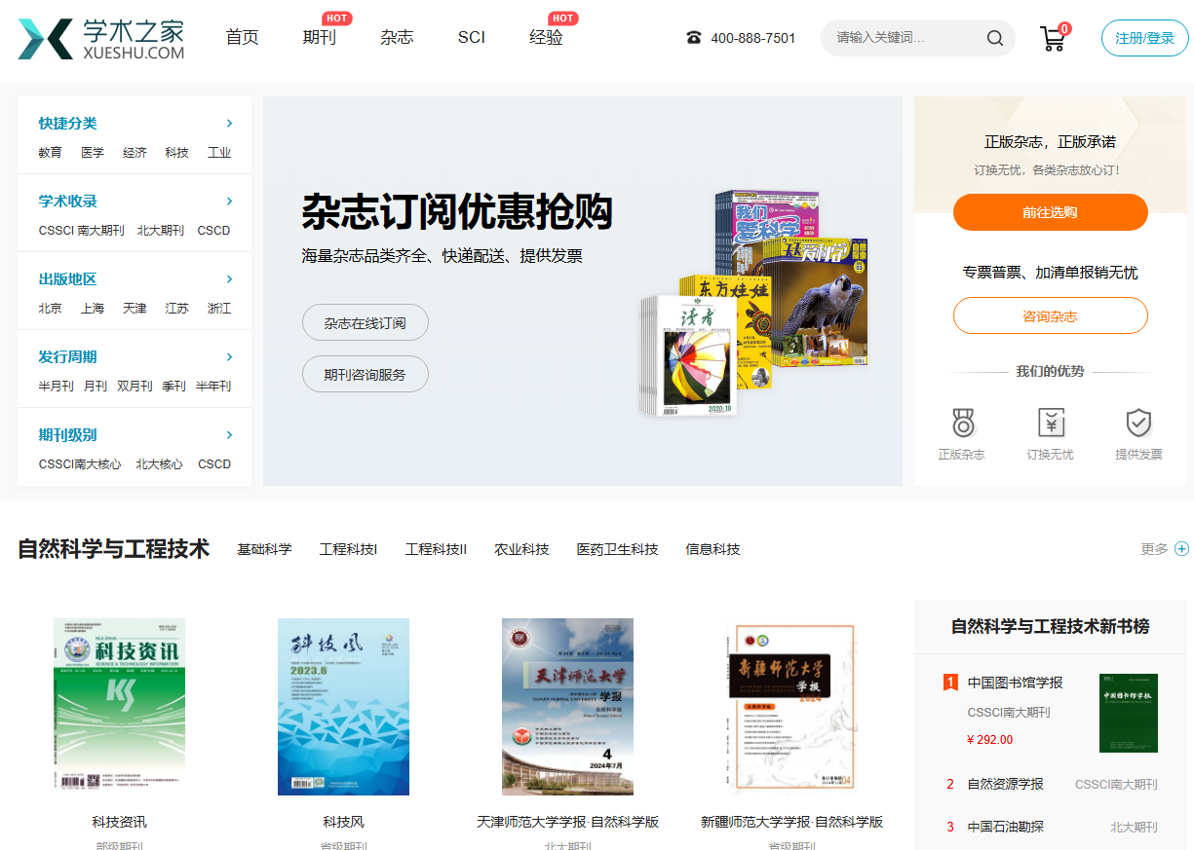Focus the keyword search input field
1194x850 pixels.
coord(902,38)
